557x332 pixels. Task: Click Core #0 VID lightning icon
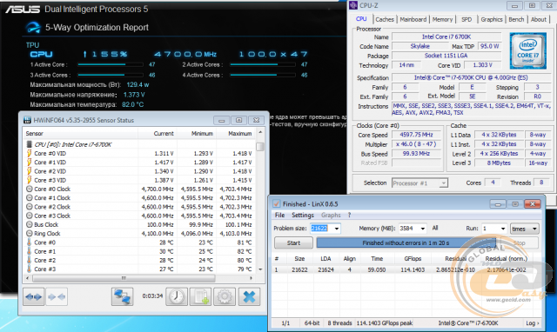[29, 153]
